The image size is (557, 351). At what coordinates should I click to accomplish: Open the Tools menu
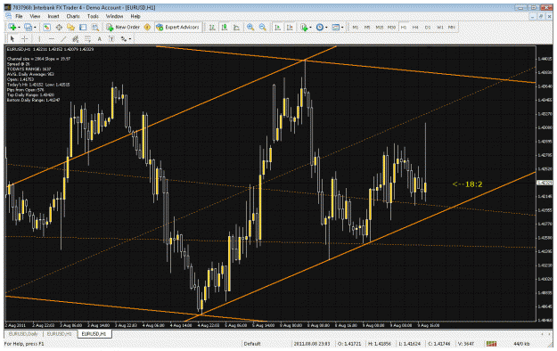[93, 16]
